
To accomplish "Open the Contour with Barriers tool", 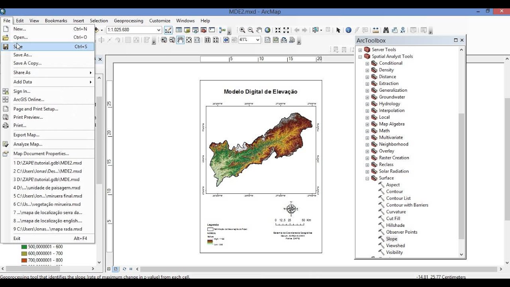I will (407, 205).
